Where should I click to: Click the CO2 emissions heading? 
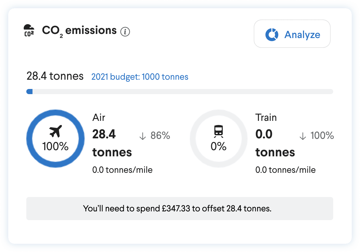click(79, 31)
